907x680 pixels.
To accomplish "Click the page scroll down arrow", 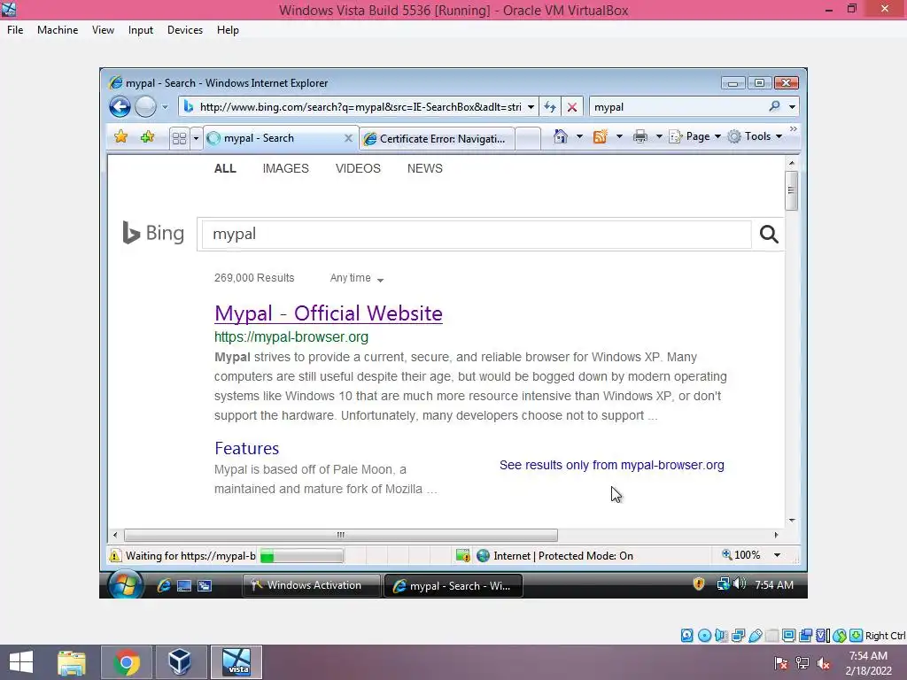I will coord(792,521).
